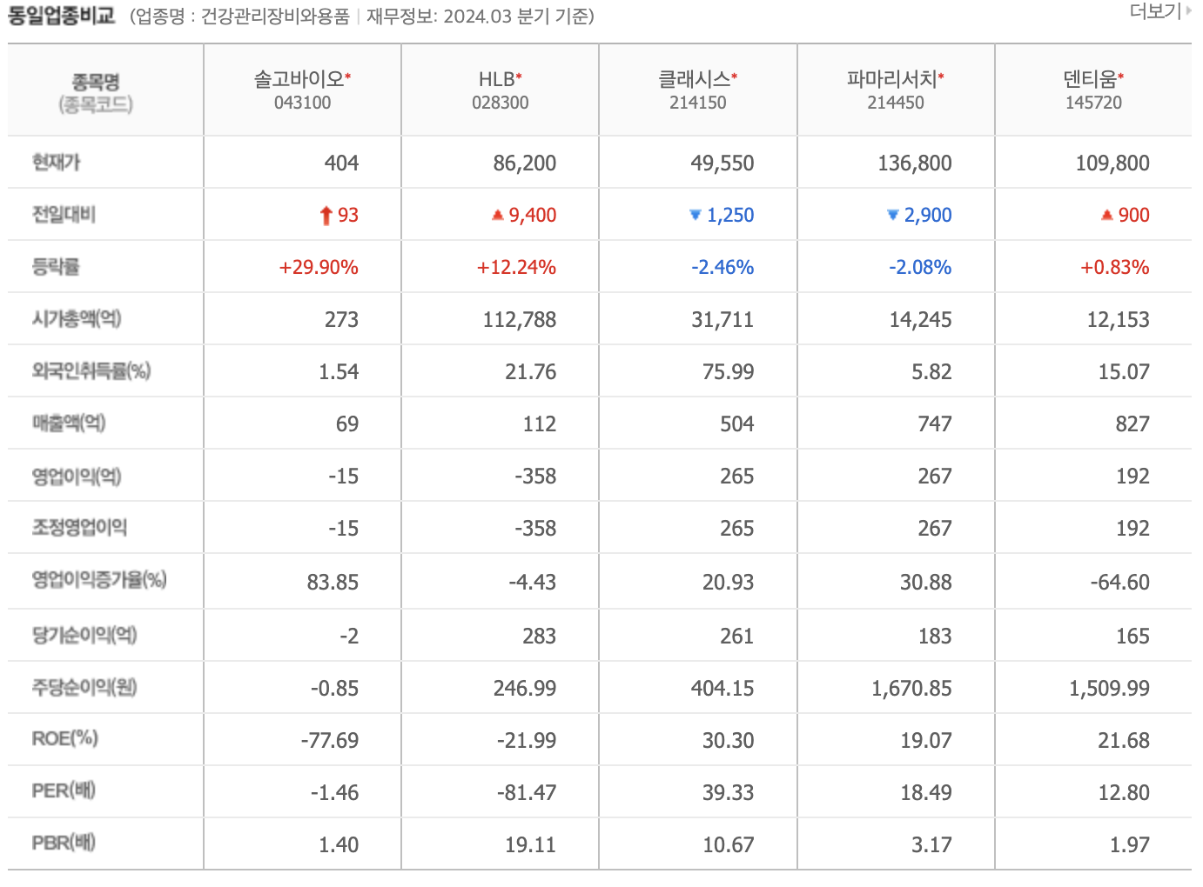Click the 현재가 row label

[x=56, y=163]
